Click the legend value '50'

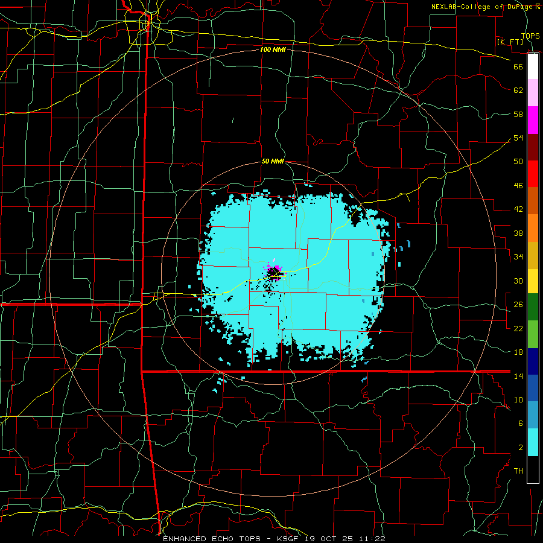pyautogui.click(x=518, y=161)
